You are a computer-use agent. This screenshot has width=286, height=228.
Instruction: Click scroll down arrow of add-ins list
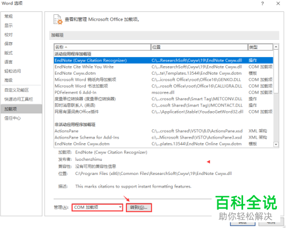tap(276, 145)
